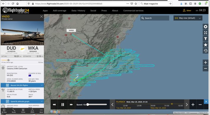Share this flight using Share icon
This screenshot has height=115, width=210.
coord(32,111)
